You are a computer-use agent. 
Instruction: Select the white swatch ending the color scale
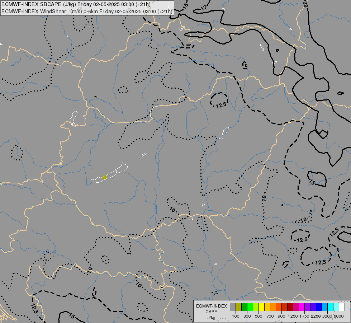[342, 307]
